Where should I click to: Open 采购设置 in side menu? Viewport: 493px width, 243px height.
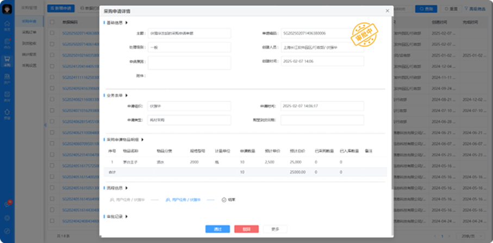coord(29,65)
